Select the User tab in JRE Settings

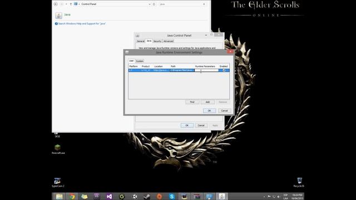tap(131, 61)
